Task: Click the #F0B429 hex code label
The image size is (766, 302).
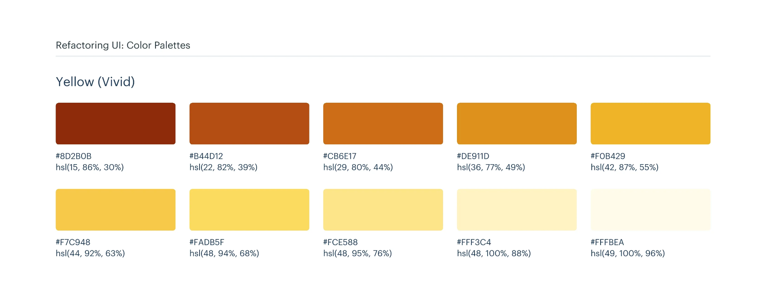Action: click(x=608, y=156)
